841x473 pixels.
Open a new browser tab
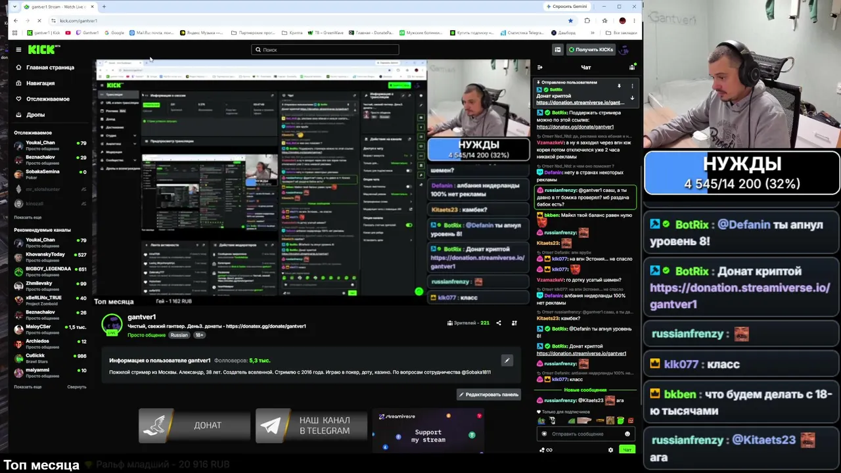coord(104,7)
